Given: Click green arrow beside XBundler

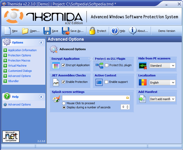Looking at the screenshot, I should click(5, 81).
